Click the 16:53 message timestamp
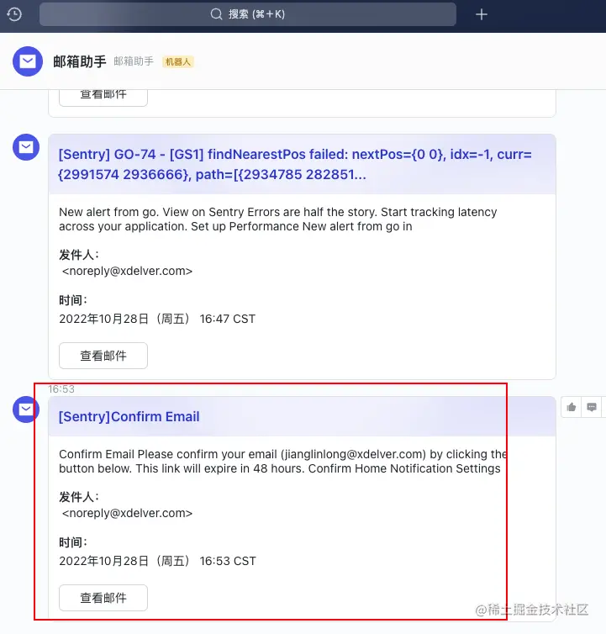Screen dimensions: 606x634 61,389
